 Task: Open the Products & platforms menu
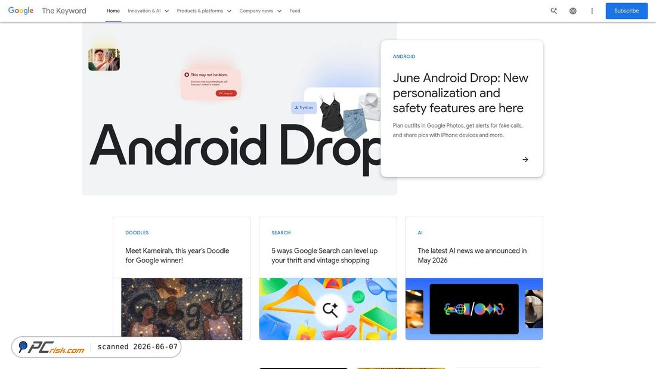tap(200, 11)
